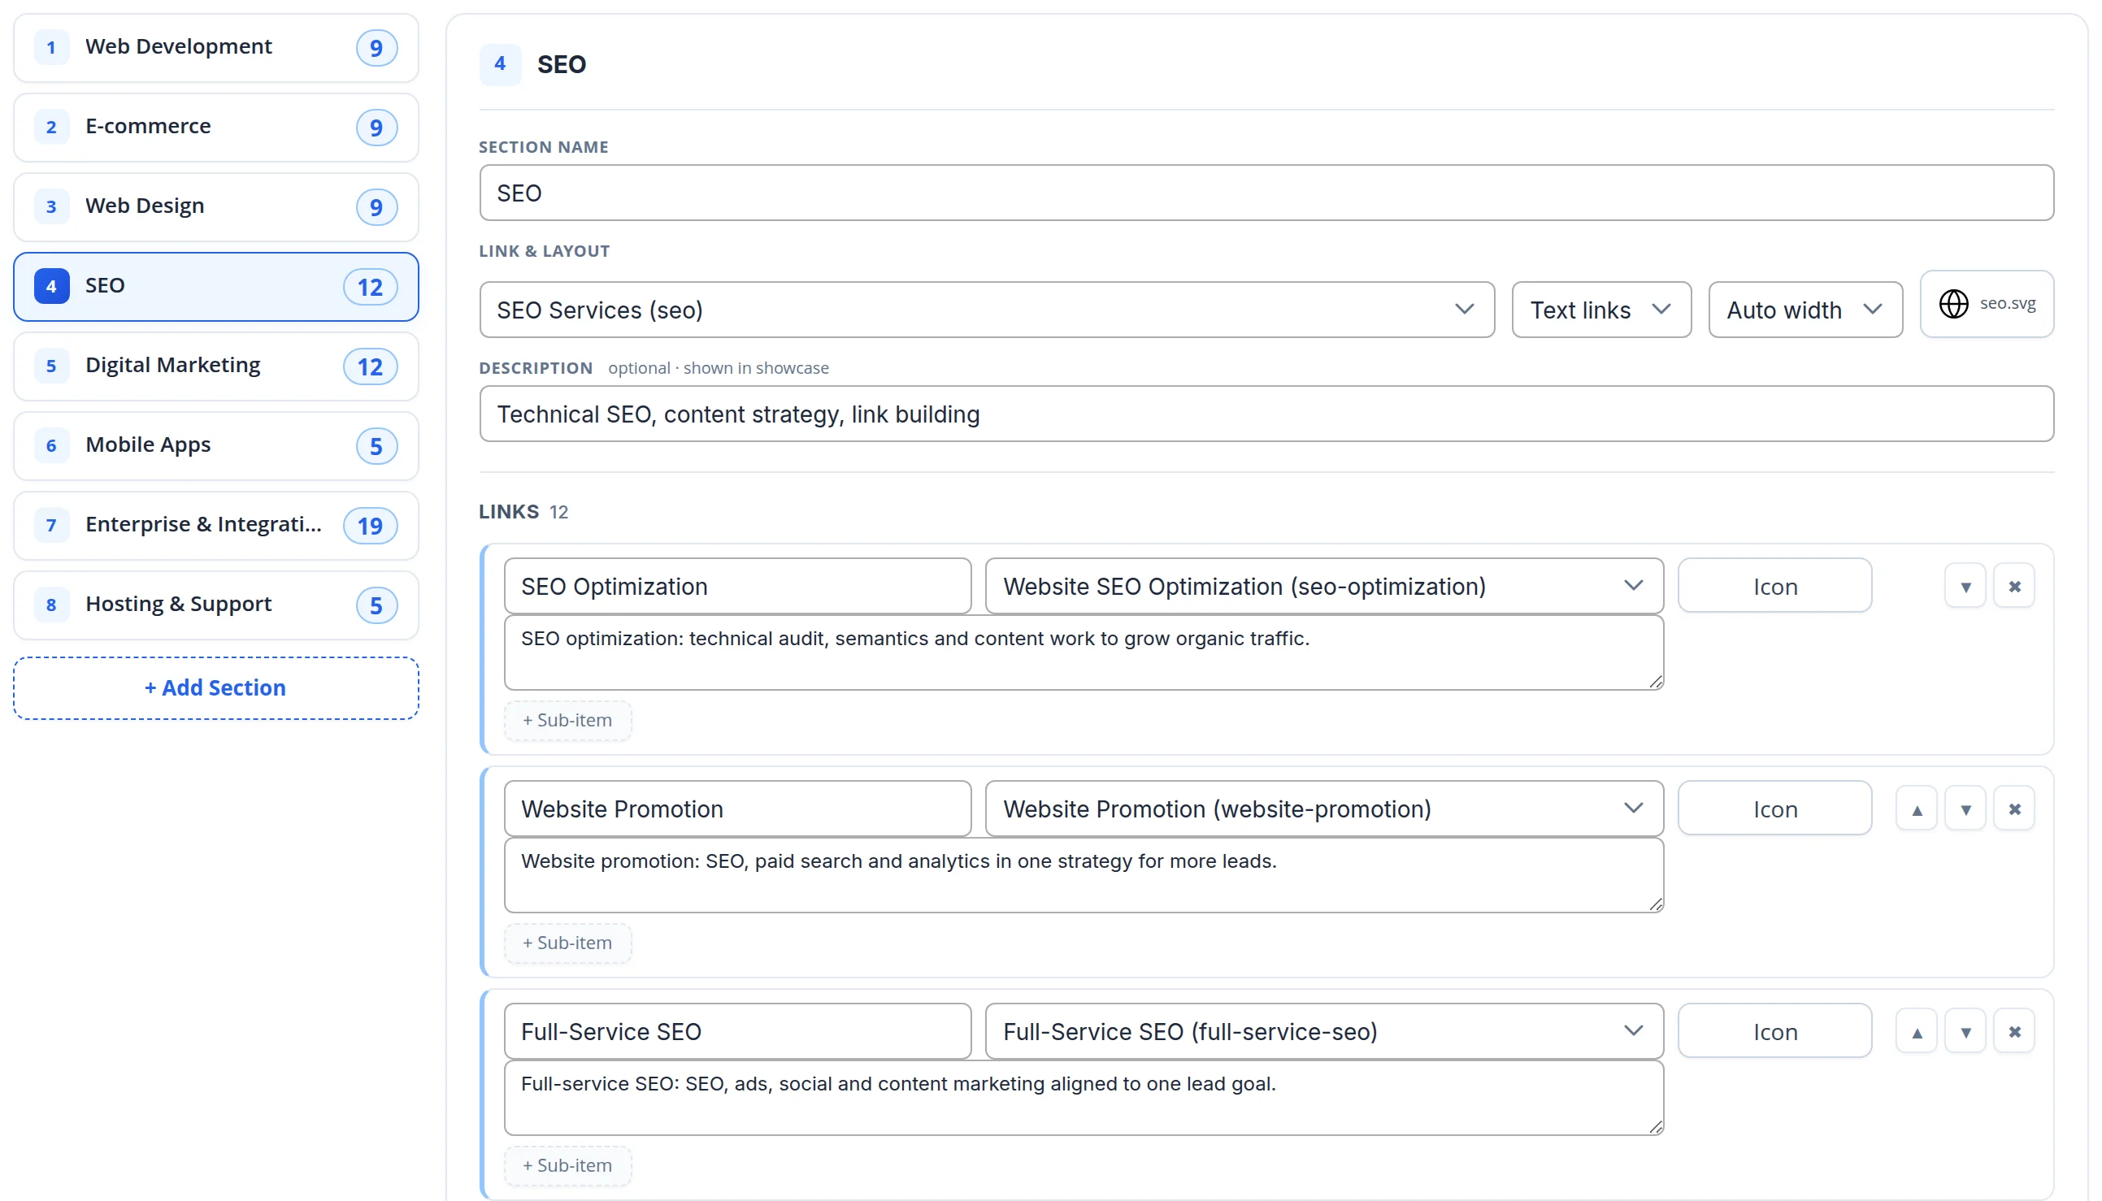The height and width of the screenshot is (1201, 2102).
Task: Select the Web Design section
Action: 216,207
